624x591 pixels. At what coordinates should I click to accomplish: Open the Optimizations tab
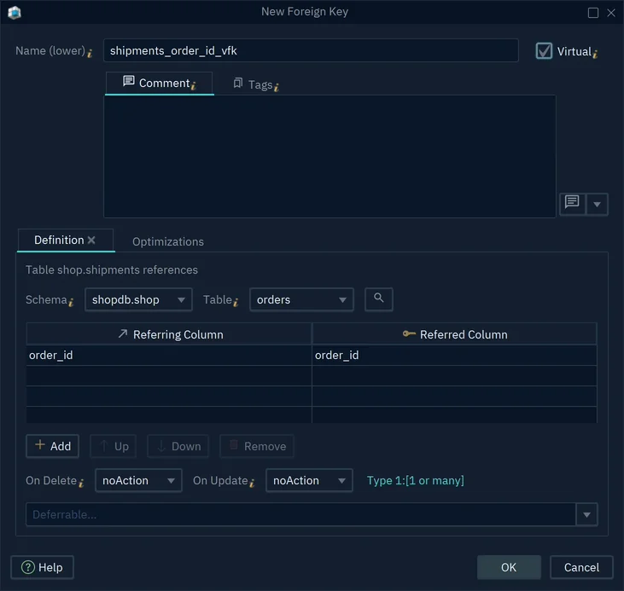(x=168, y=241)
